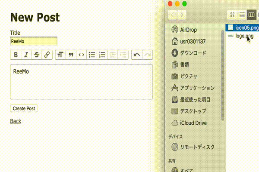The width and height of the screenshot is (259, 172).
Task: Undo the last edit
Action: 137,55
